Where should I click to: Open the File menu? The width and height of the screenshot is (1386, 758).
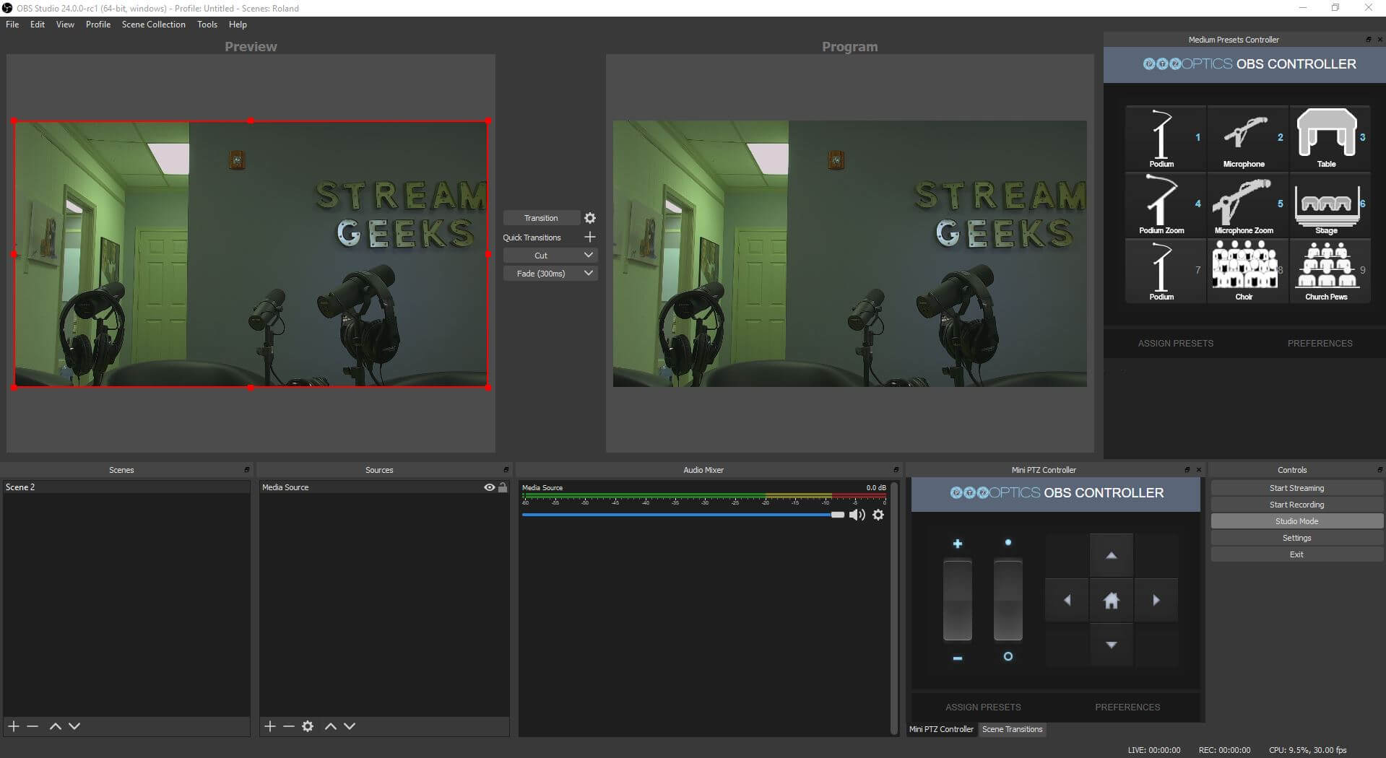tap(12, 25)
